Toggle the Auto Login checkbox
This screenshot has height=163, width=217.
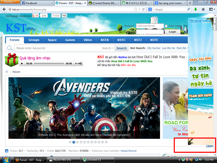tap(166, 26)
